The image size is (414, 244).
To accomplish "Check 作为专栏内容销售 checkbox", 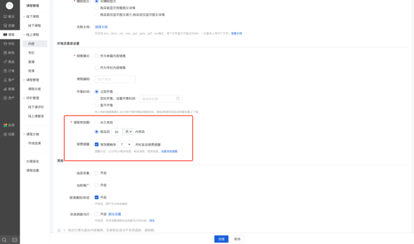I will [96, 68].
